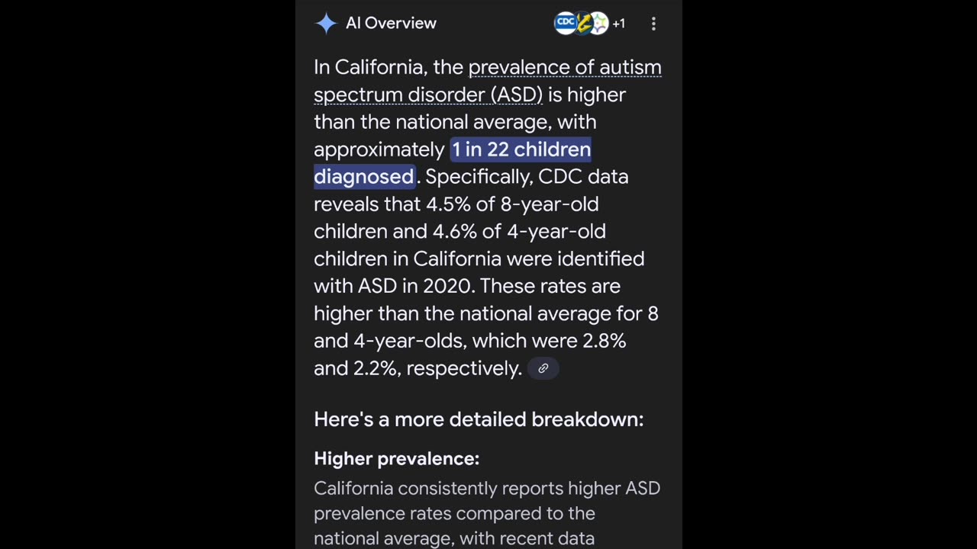Open the yellow arrow source icon

pos(582,24)
